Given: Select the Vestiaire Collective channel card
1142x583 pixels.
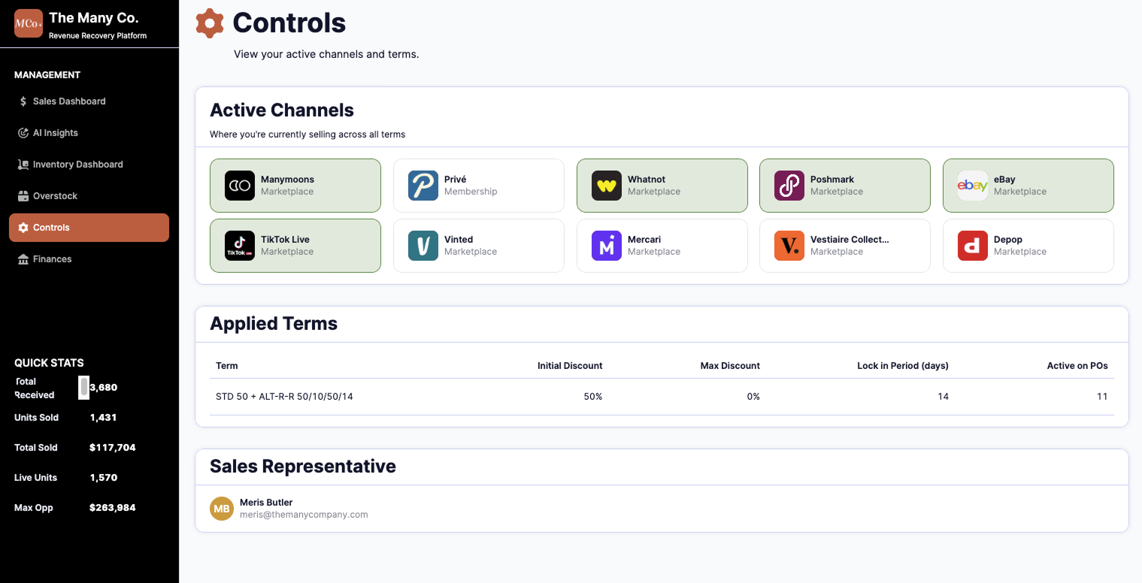Looking at the screenshot, I should pos(845,246).
